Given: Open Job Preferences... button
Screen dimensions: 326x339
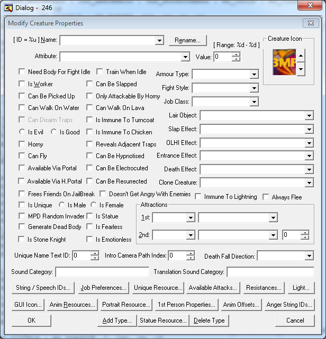Looking at the screenshot, I should [x=104, y=288].
